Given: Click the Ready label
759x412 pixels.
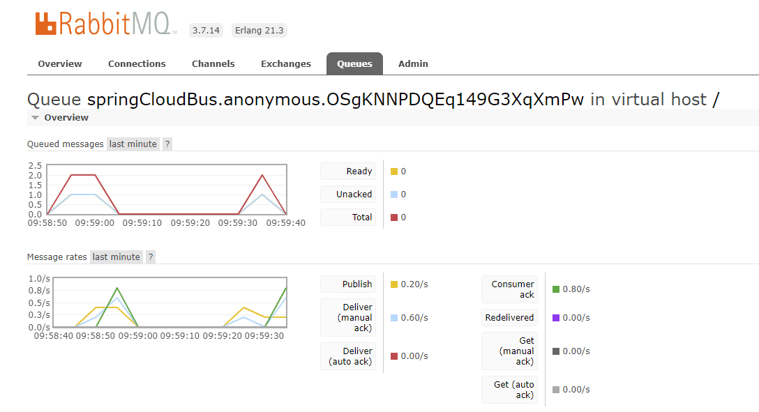Looking at the screenshot, I should pyautogui.click(x=348, y=171).
